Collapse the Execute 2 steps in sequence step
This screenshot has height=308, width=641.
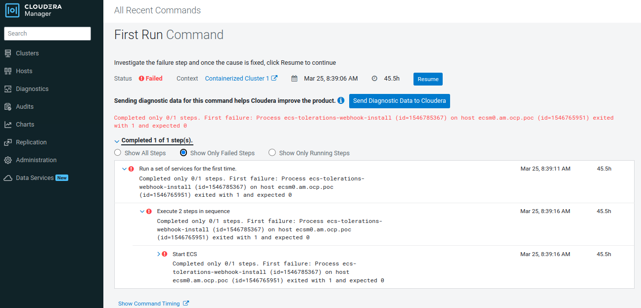click(x=142, y=211)
